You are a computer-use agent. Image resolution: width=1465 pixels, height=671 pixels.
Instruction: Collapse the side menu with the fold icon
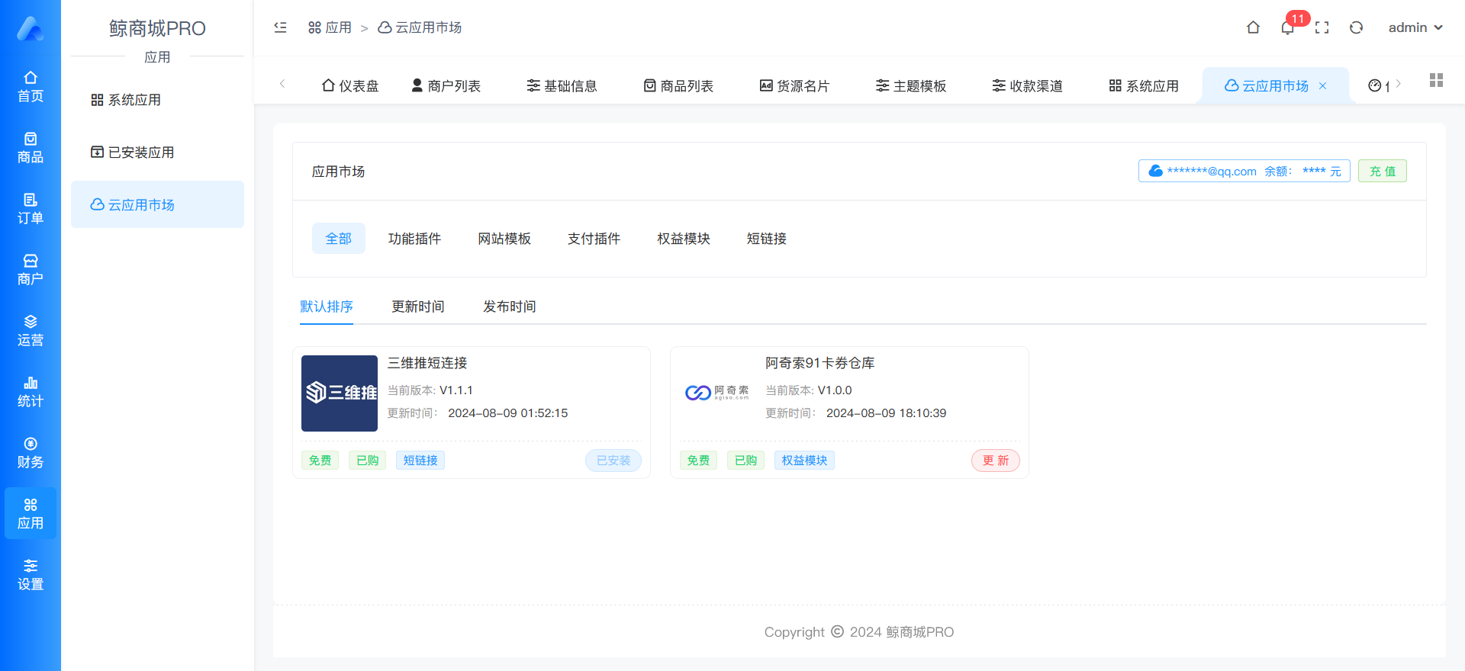point(280,27)
